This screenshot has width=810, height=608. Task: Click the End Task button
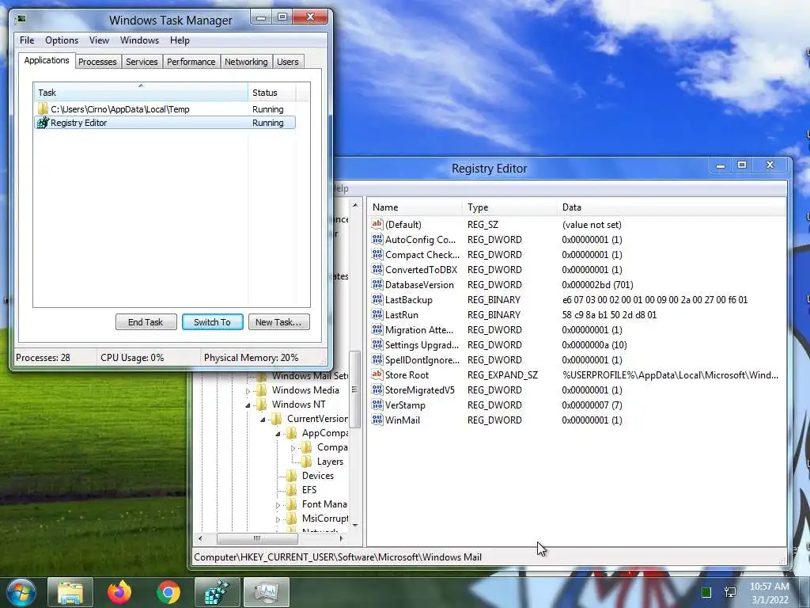coord(146,322)
